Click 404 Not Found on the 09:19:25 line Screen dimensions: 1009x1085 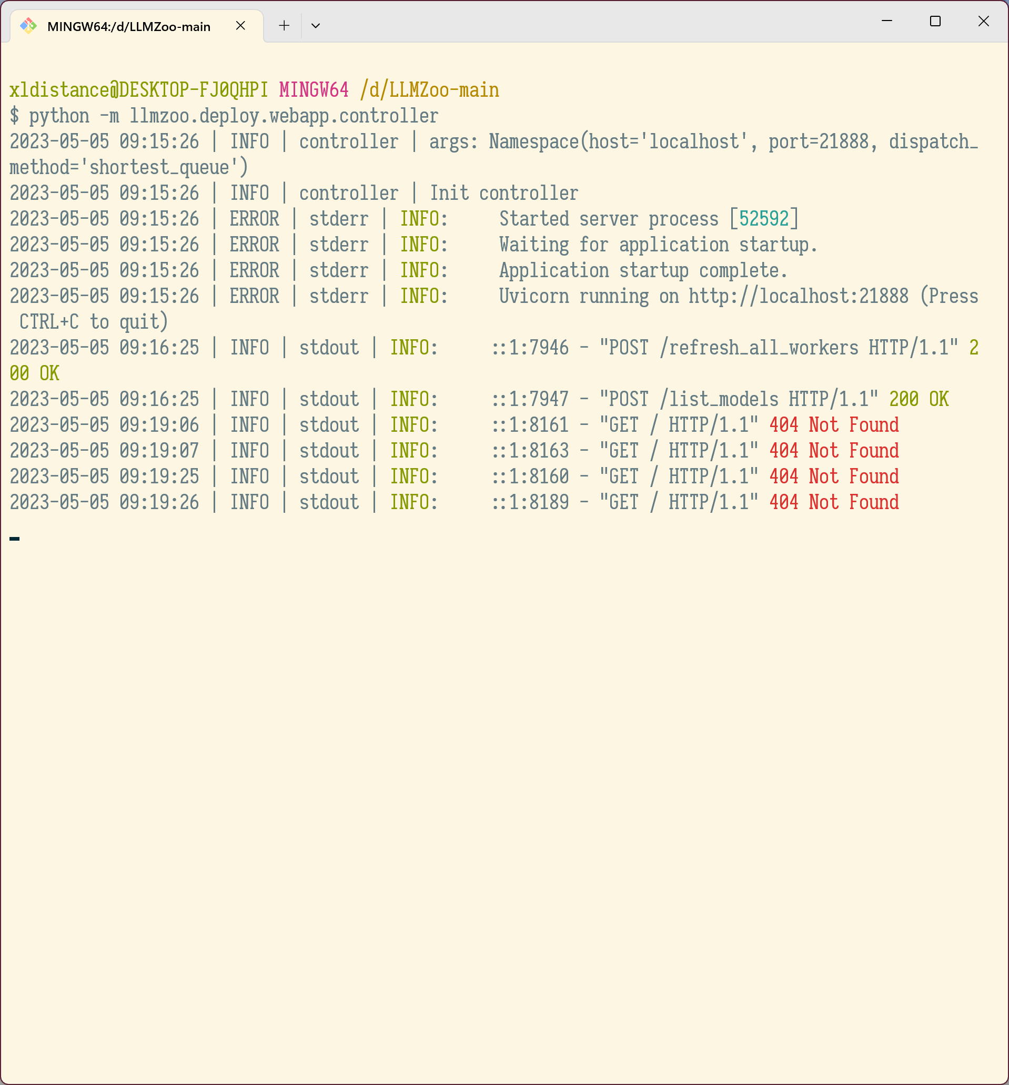834,476
